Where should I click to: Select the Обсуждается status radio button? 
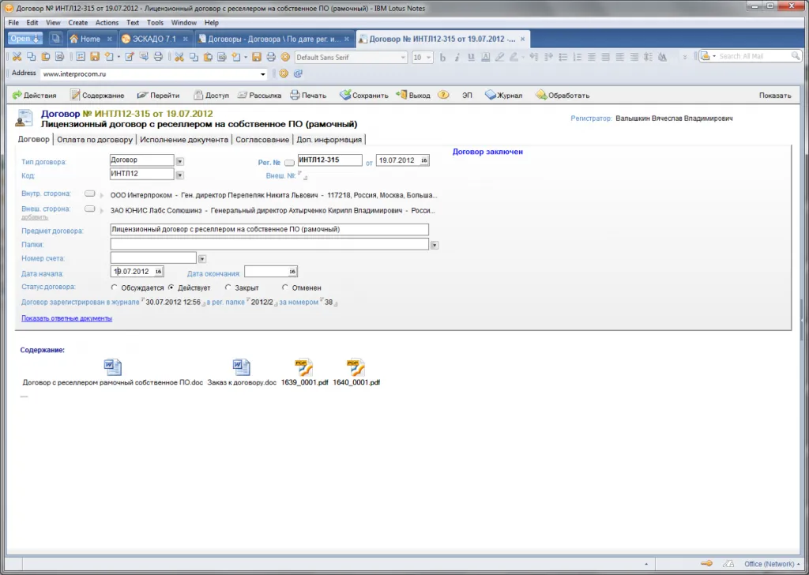tap(115, 287)
